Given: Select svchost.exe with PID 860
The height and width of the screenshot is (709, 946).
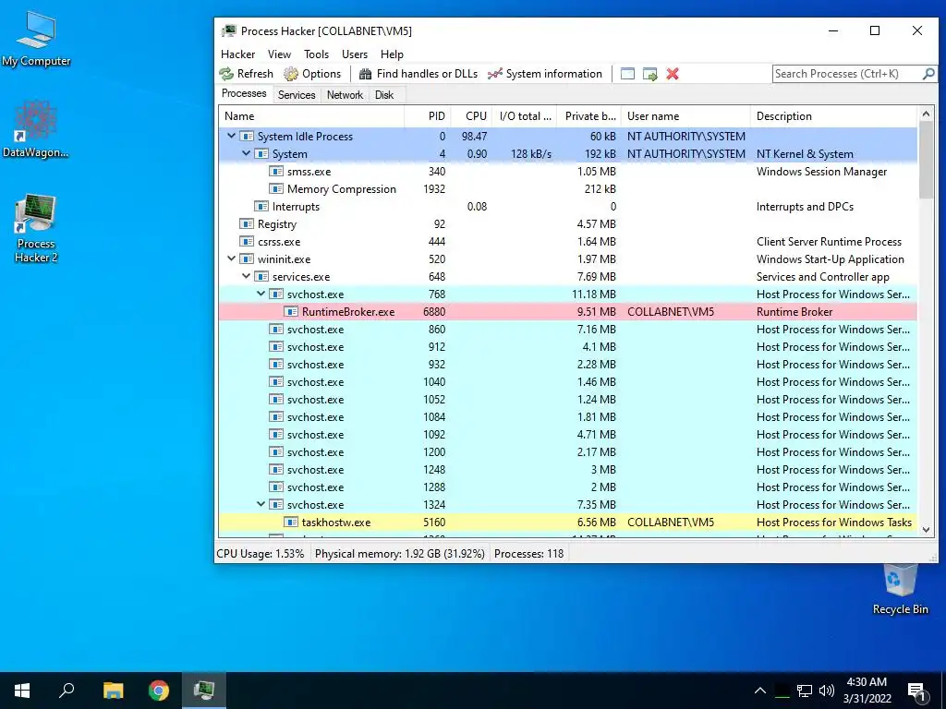Looking at the screenshot, I should coord(568,330).
